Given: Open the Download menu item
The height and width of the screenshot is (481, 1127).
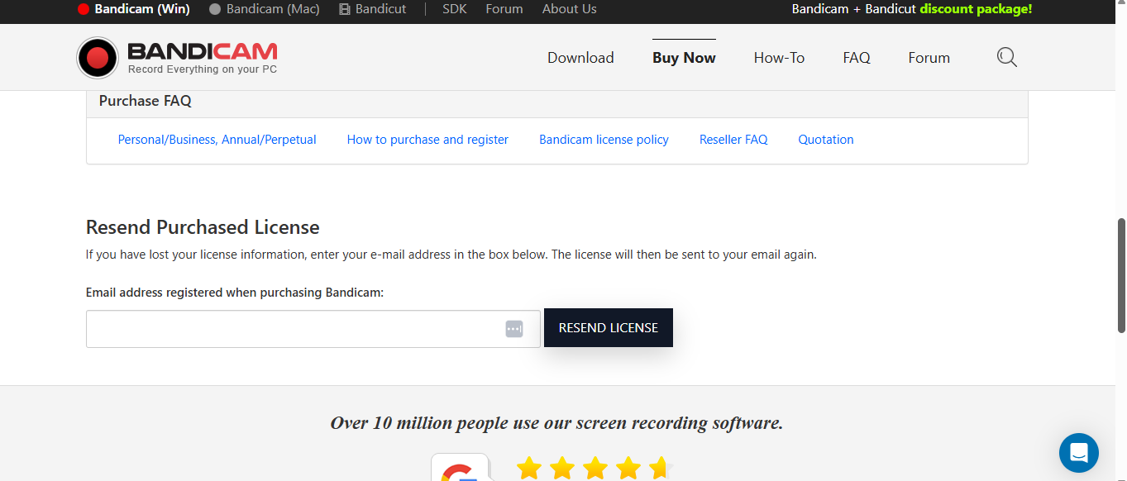Looking at the screenshot, I should click(x=580, y=58).
